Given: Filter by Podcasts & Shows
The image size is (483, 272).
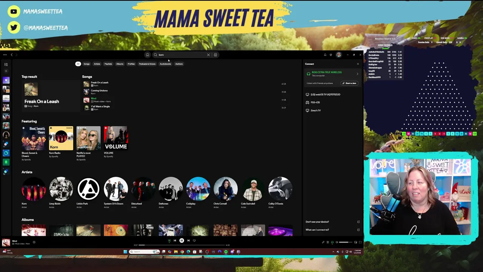Looking at the screenshot, I should coord(147,64).
